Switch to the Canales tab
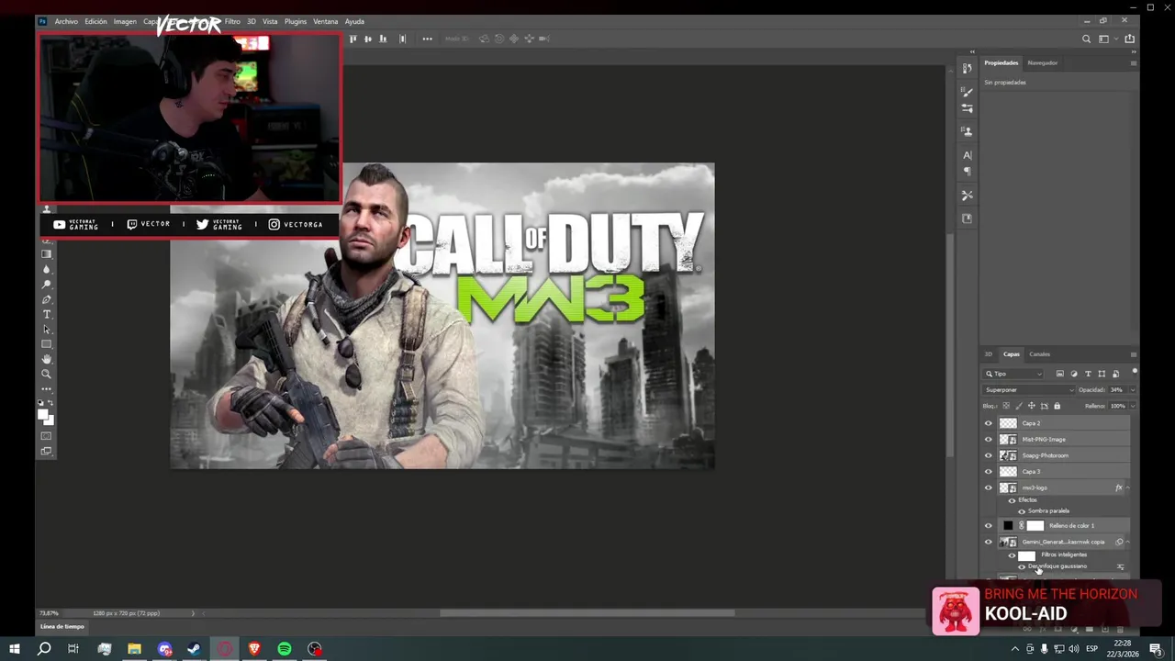This screenshot has height=661, width=1175. tap(1039, 354)
